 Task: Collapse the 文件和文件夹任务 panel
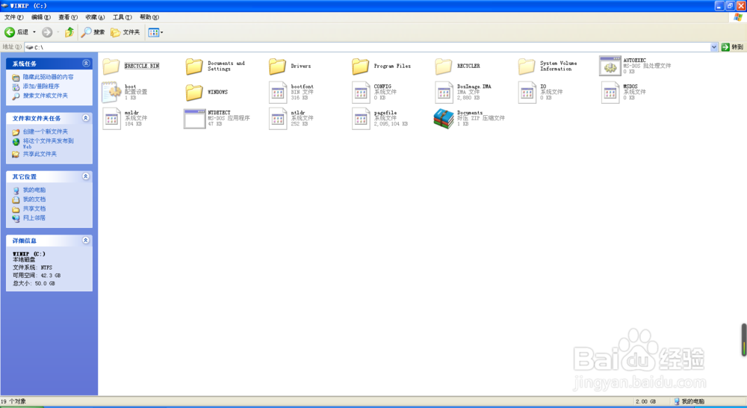(86, 118)
